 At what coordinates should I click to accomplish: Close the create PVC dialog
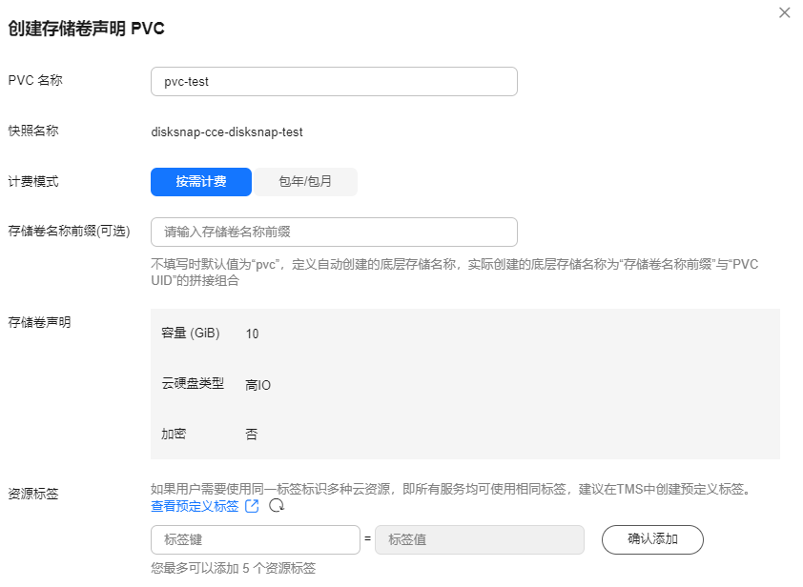[784, 12]
